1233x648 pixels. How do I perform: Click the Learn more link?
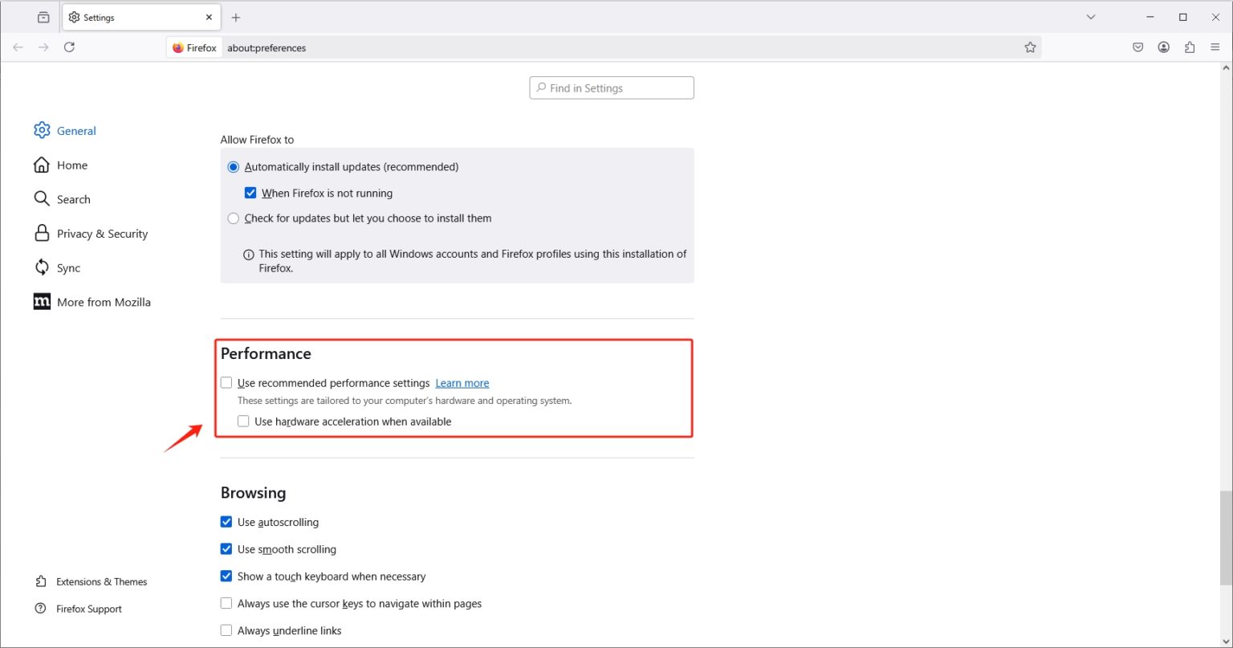tap(462, 382)
